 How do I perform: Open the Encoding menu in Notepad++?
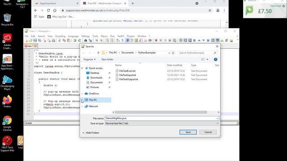(60, 36)
